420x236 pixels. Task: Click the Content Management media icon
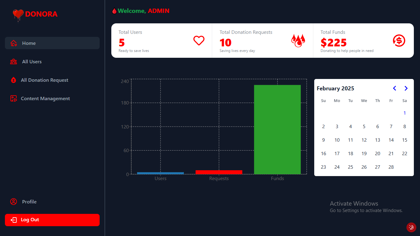[x=14, y=99]
